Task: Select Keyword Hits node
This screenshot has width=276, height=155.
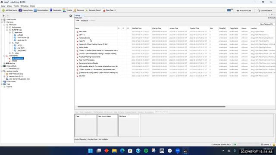Action: pyautogui.click(x=16, y=77)
